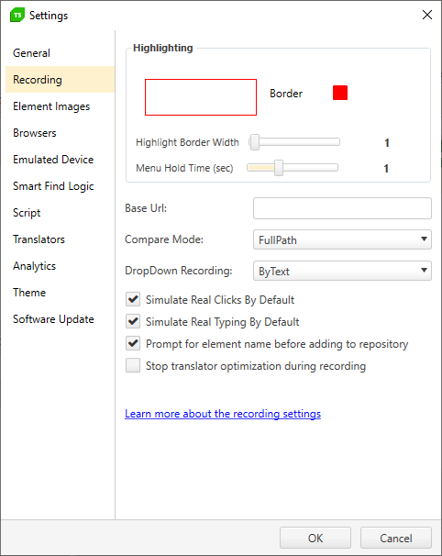The height and width of the screenshot is (556, 442).
Task: Confirm settings with OK button
Action: [x=315, y=538]
